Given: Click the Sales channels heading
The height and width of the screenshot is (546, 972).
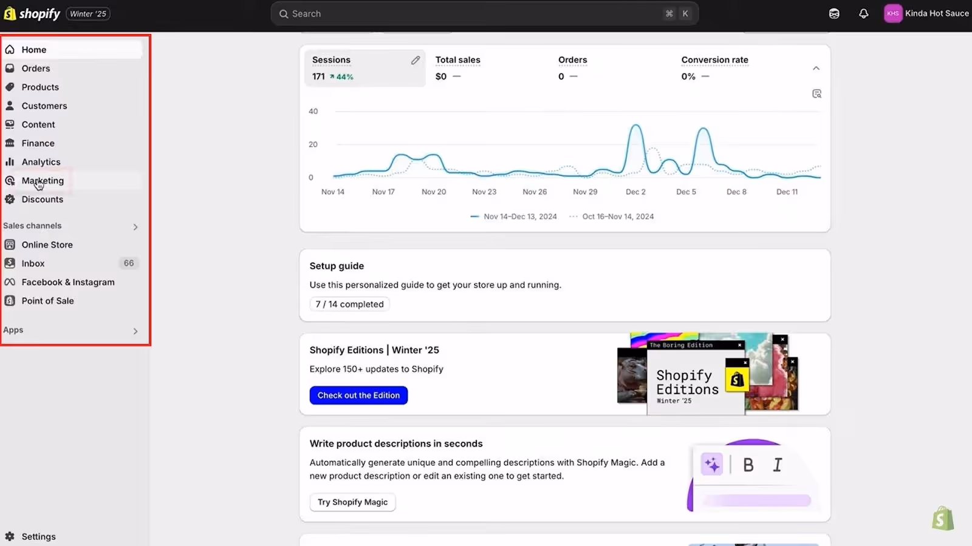Looking at the screenshot, I should [x=32, y=226].
